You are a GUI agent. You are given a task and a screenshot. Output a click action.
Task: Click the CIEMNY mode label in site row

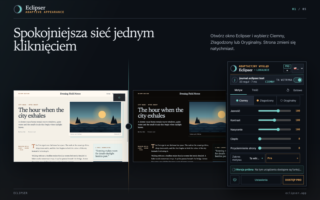tap(270, 82)
